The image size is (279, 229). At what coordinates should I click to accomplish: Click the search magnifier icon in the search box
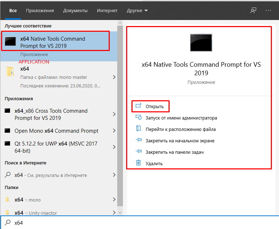[7, 223]
